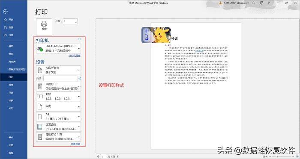
Task: Choose Save As (另存为)
Action: tap(14, 62)
